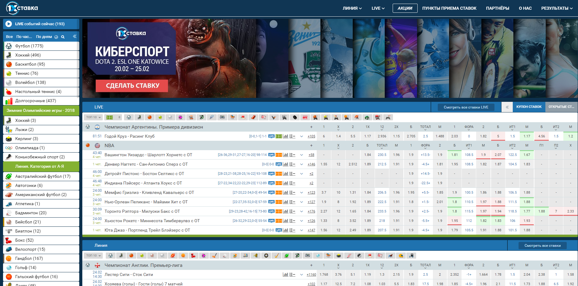This screenshot has width=578, height=286.
Task: Click the 1xСтавка logo in the header
Action: tap(22, 8)
